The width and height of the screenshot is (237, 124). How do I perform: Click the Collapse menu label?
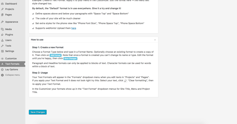(x=12, y=75)
